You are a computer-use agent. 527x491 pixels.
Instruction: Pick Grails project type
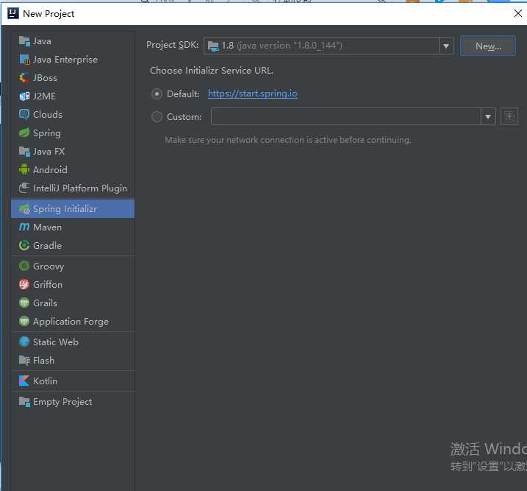[73, 303]
